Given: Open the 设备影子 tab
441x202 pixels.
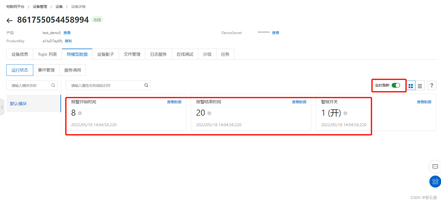Looking at the screenshot, I should click(106, 54).
